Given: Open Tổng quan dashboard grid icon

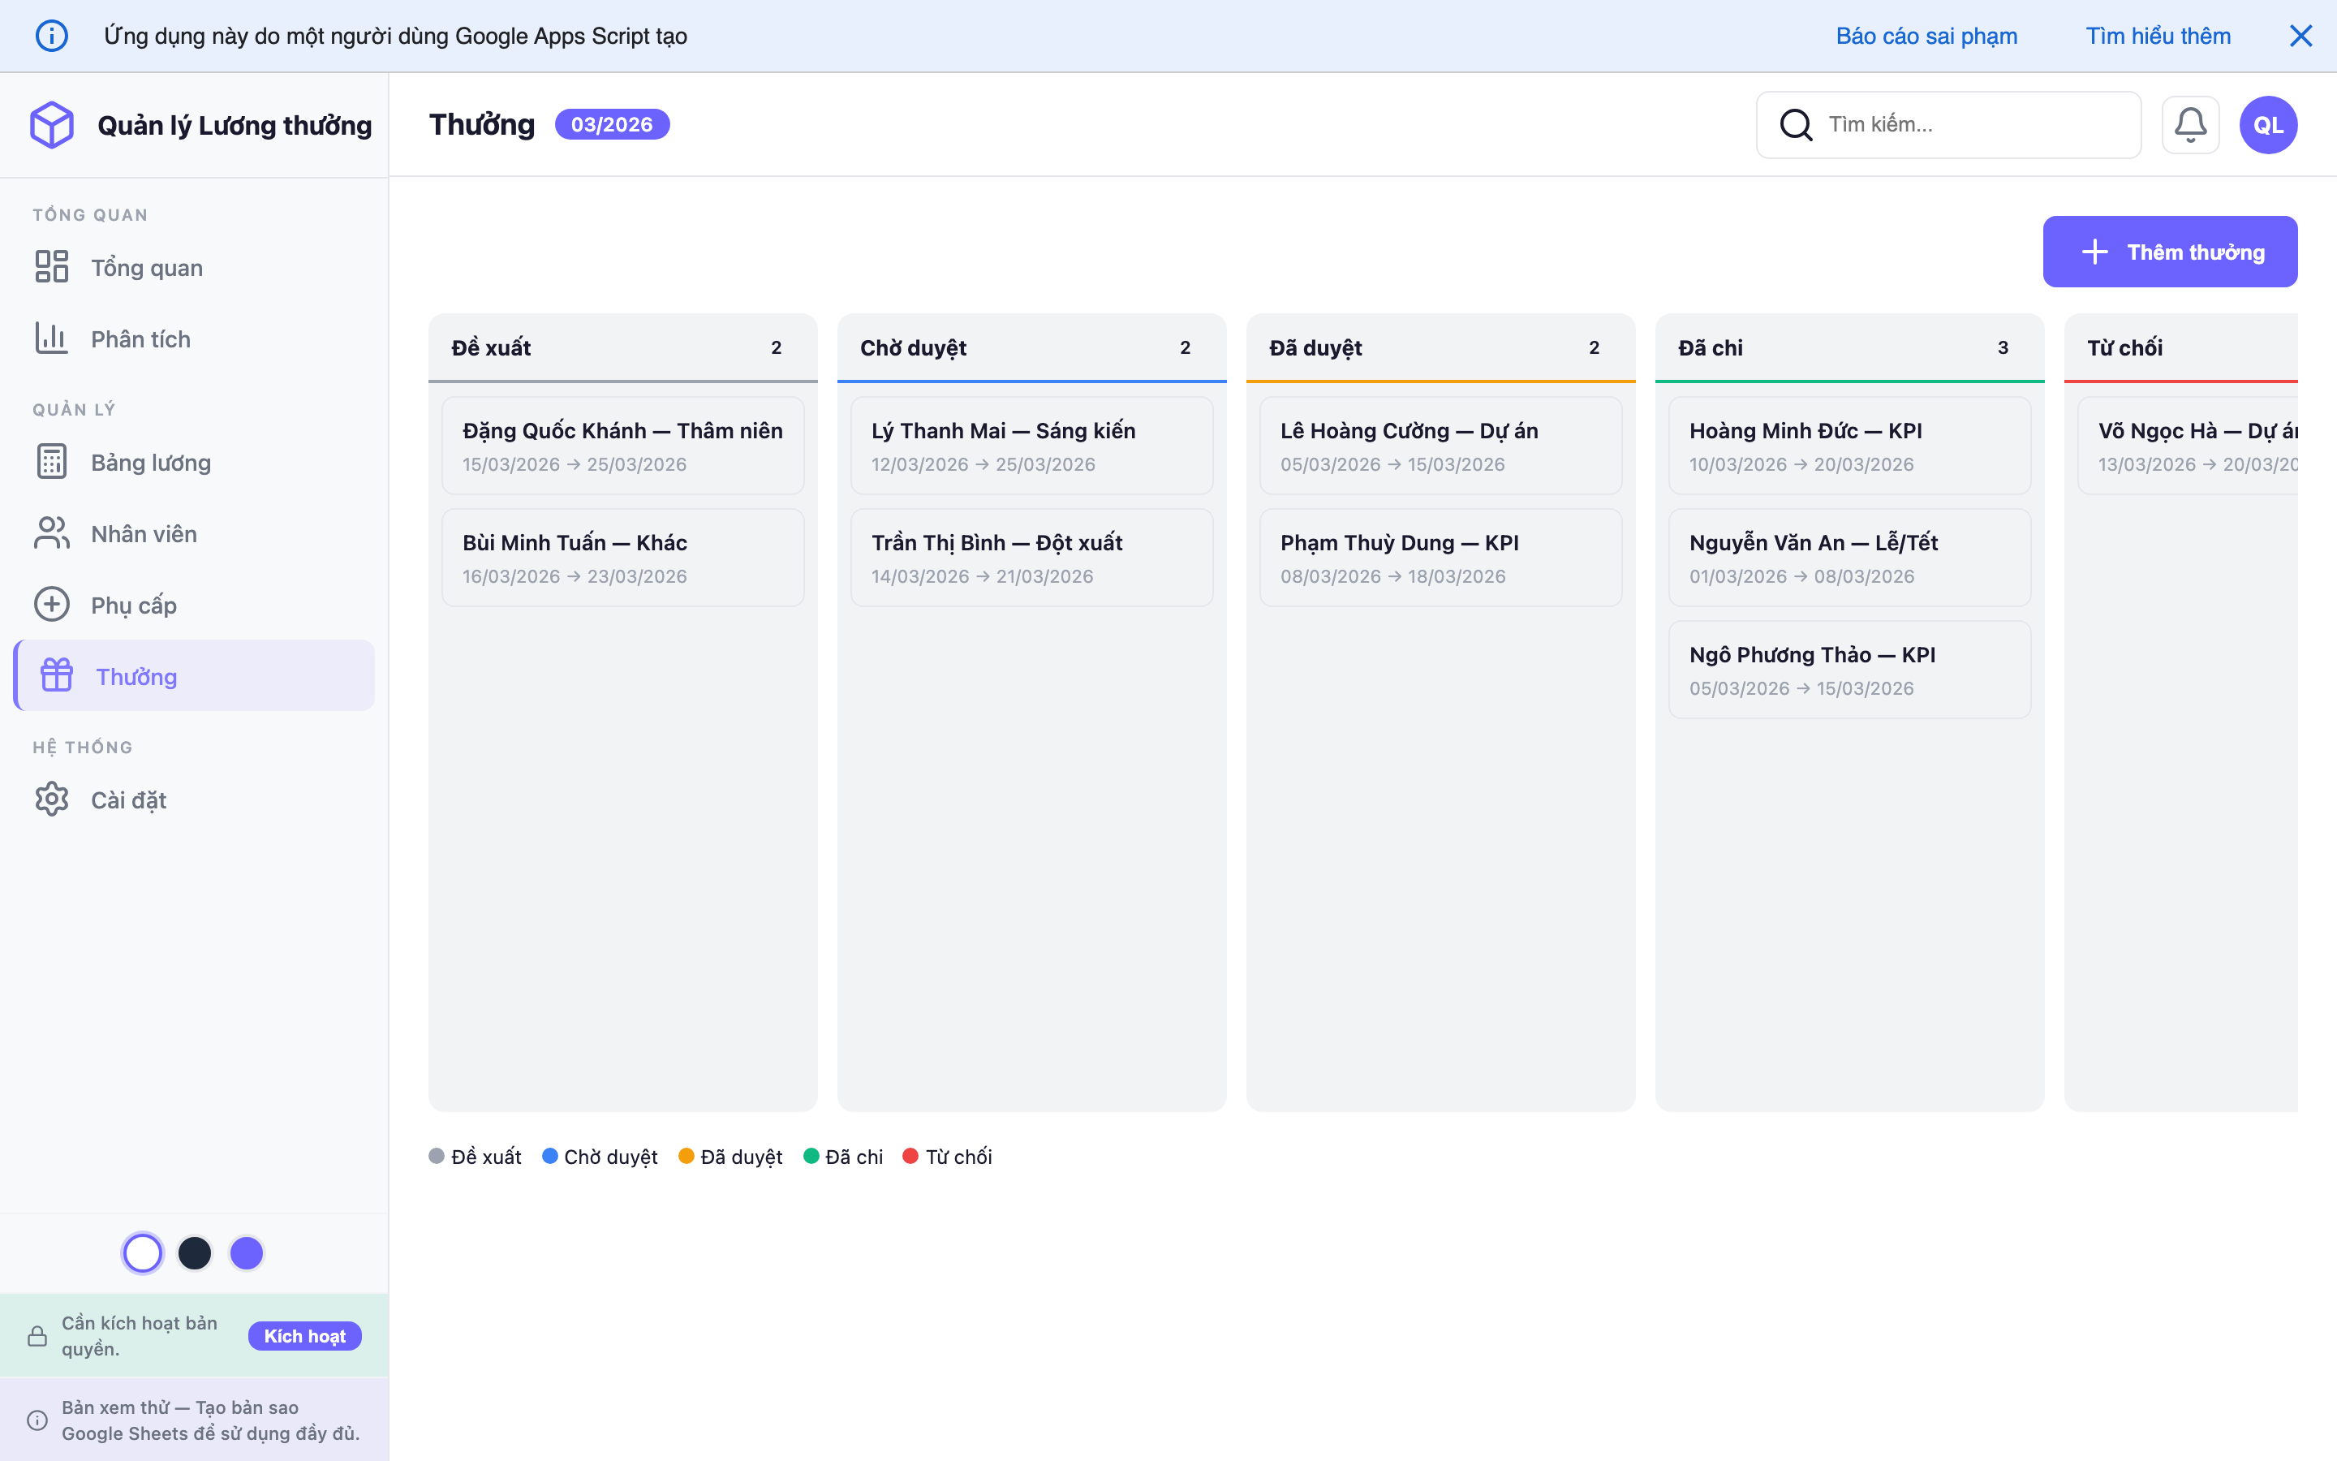Looking at the screenshot, I should click(52, 267).
